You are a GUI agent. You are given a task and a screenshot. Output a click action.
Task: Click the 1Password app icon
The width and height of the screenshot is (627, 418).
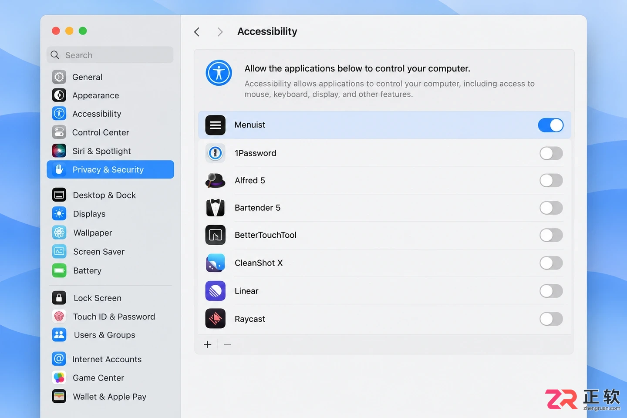(x=215, y=153)
